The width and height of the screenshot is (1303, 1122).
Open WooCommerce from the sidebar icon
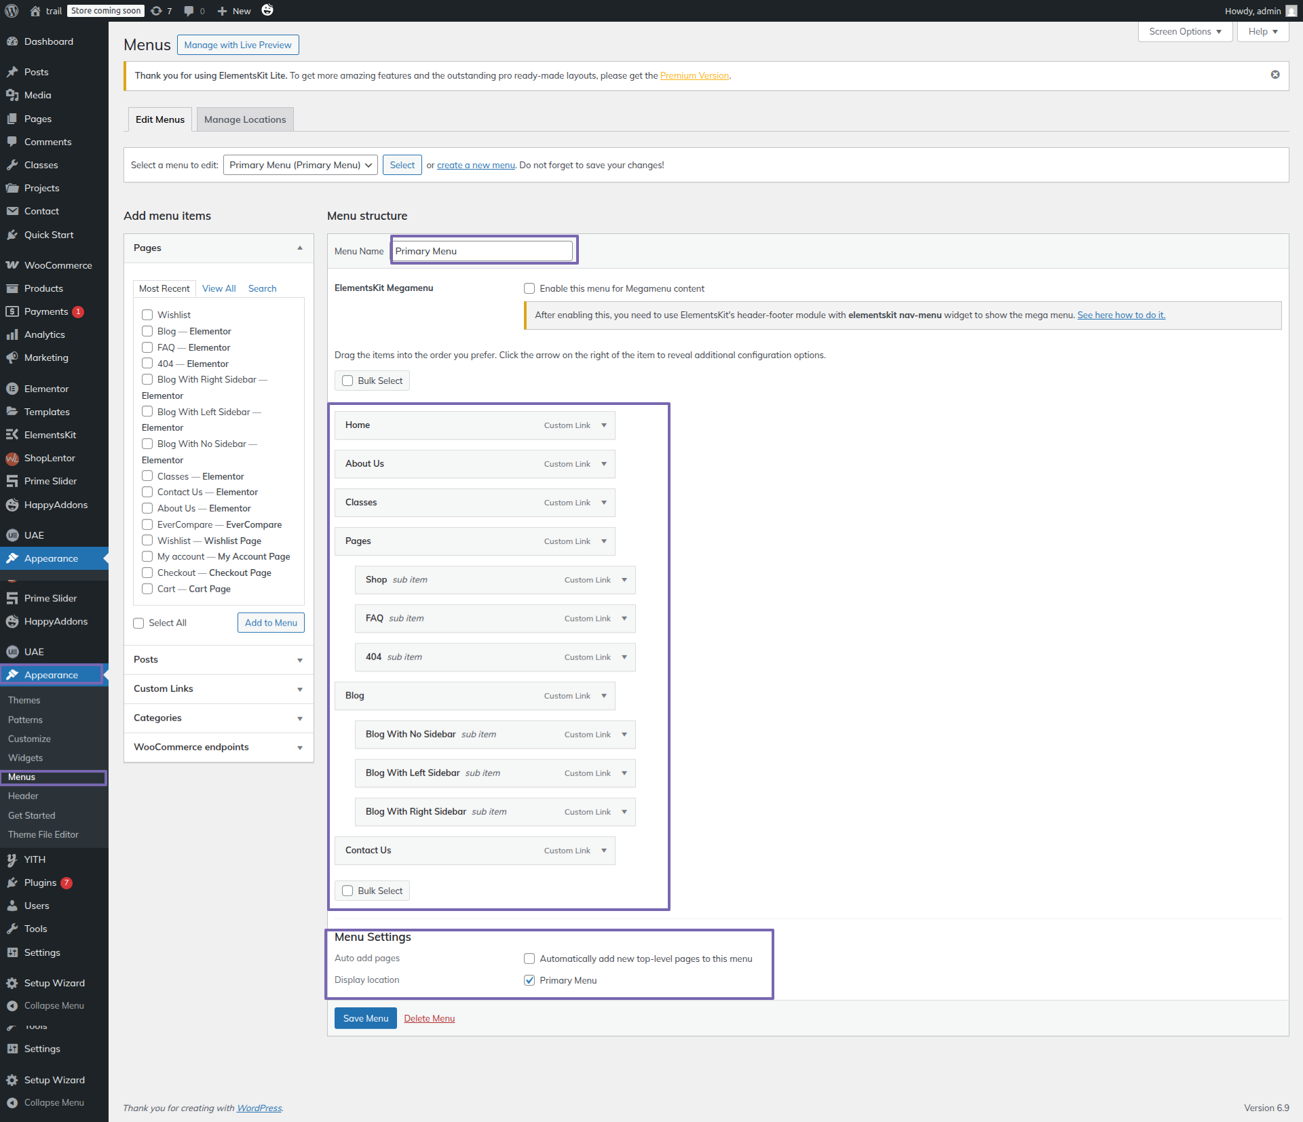coord(12,265)
